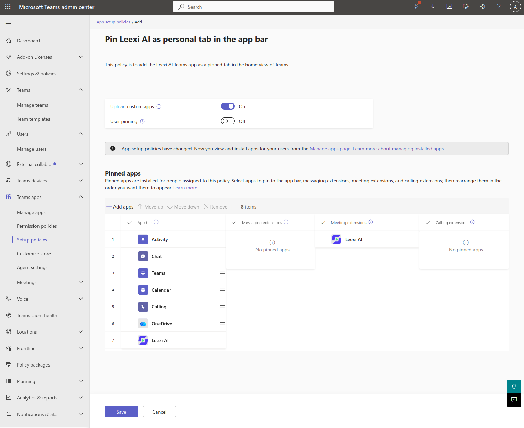Screen dimensions: 524x428
Task: Click the help question mark icon
Action: point(499,7)
